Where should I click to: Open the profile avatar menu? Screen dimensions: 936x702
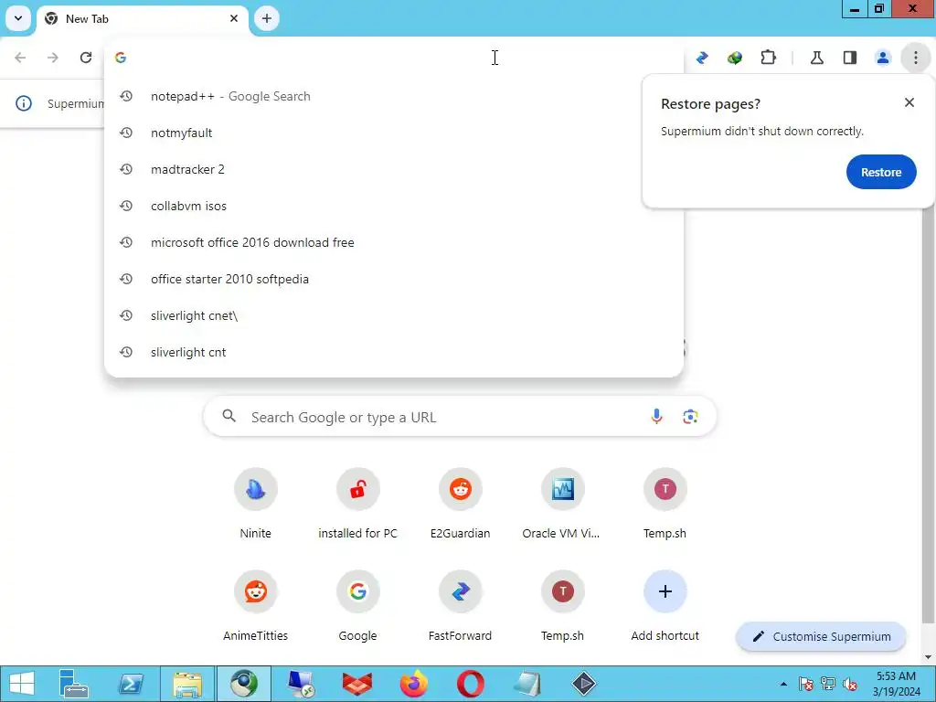click(x=883, y=58)
